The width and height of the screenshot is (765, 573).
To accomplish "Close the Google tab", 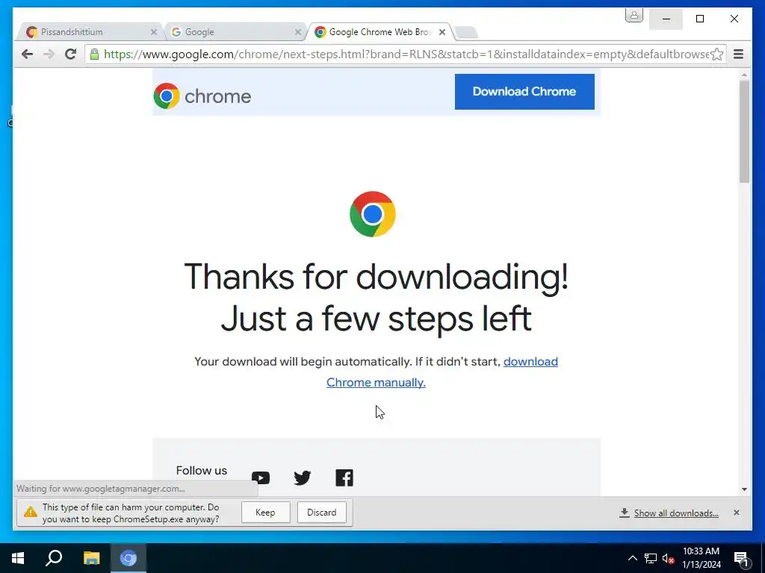I will (x=297, y=32).
